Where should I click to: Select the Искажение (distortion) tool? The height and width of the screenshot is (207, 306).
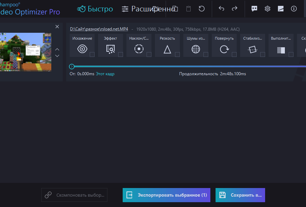82,49
